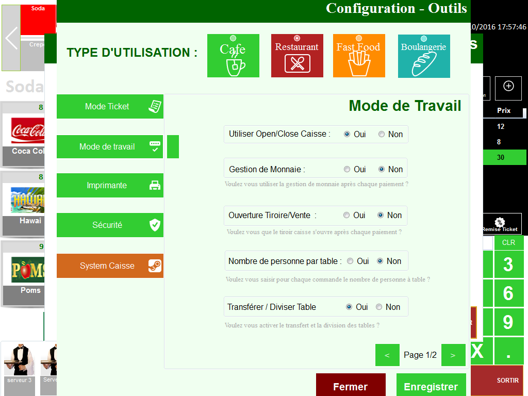Click the Remise Ticket discount icon
This screenshot has width=528, height=396.
click(x=500, y=222)
